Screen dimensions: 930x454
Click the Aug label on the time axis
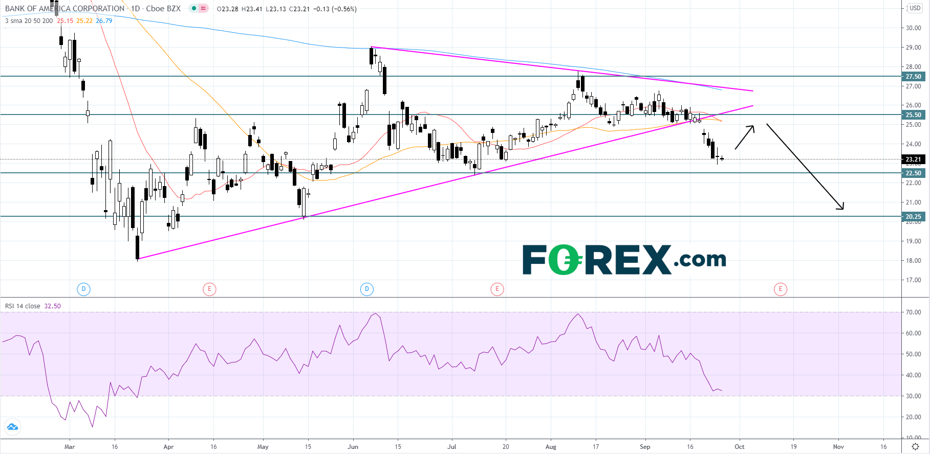[551, 447]
